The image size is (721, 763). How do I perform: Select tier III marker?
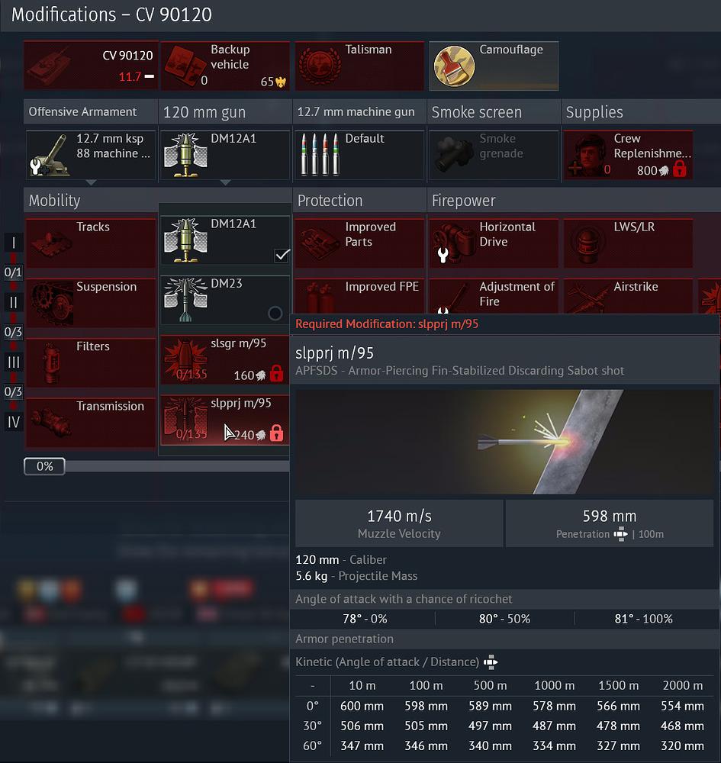pos(14,362)
